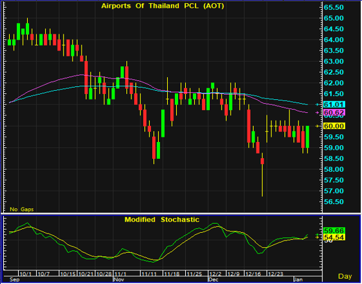Select the 12/23 date on the time axis

click(x=275, y=274)
